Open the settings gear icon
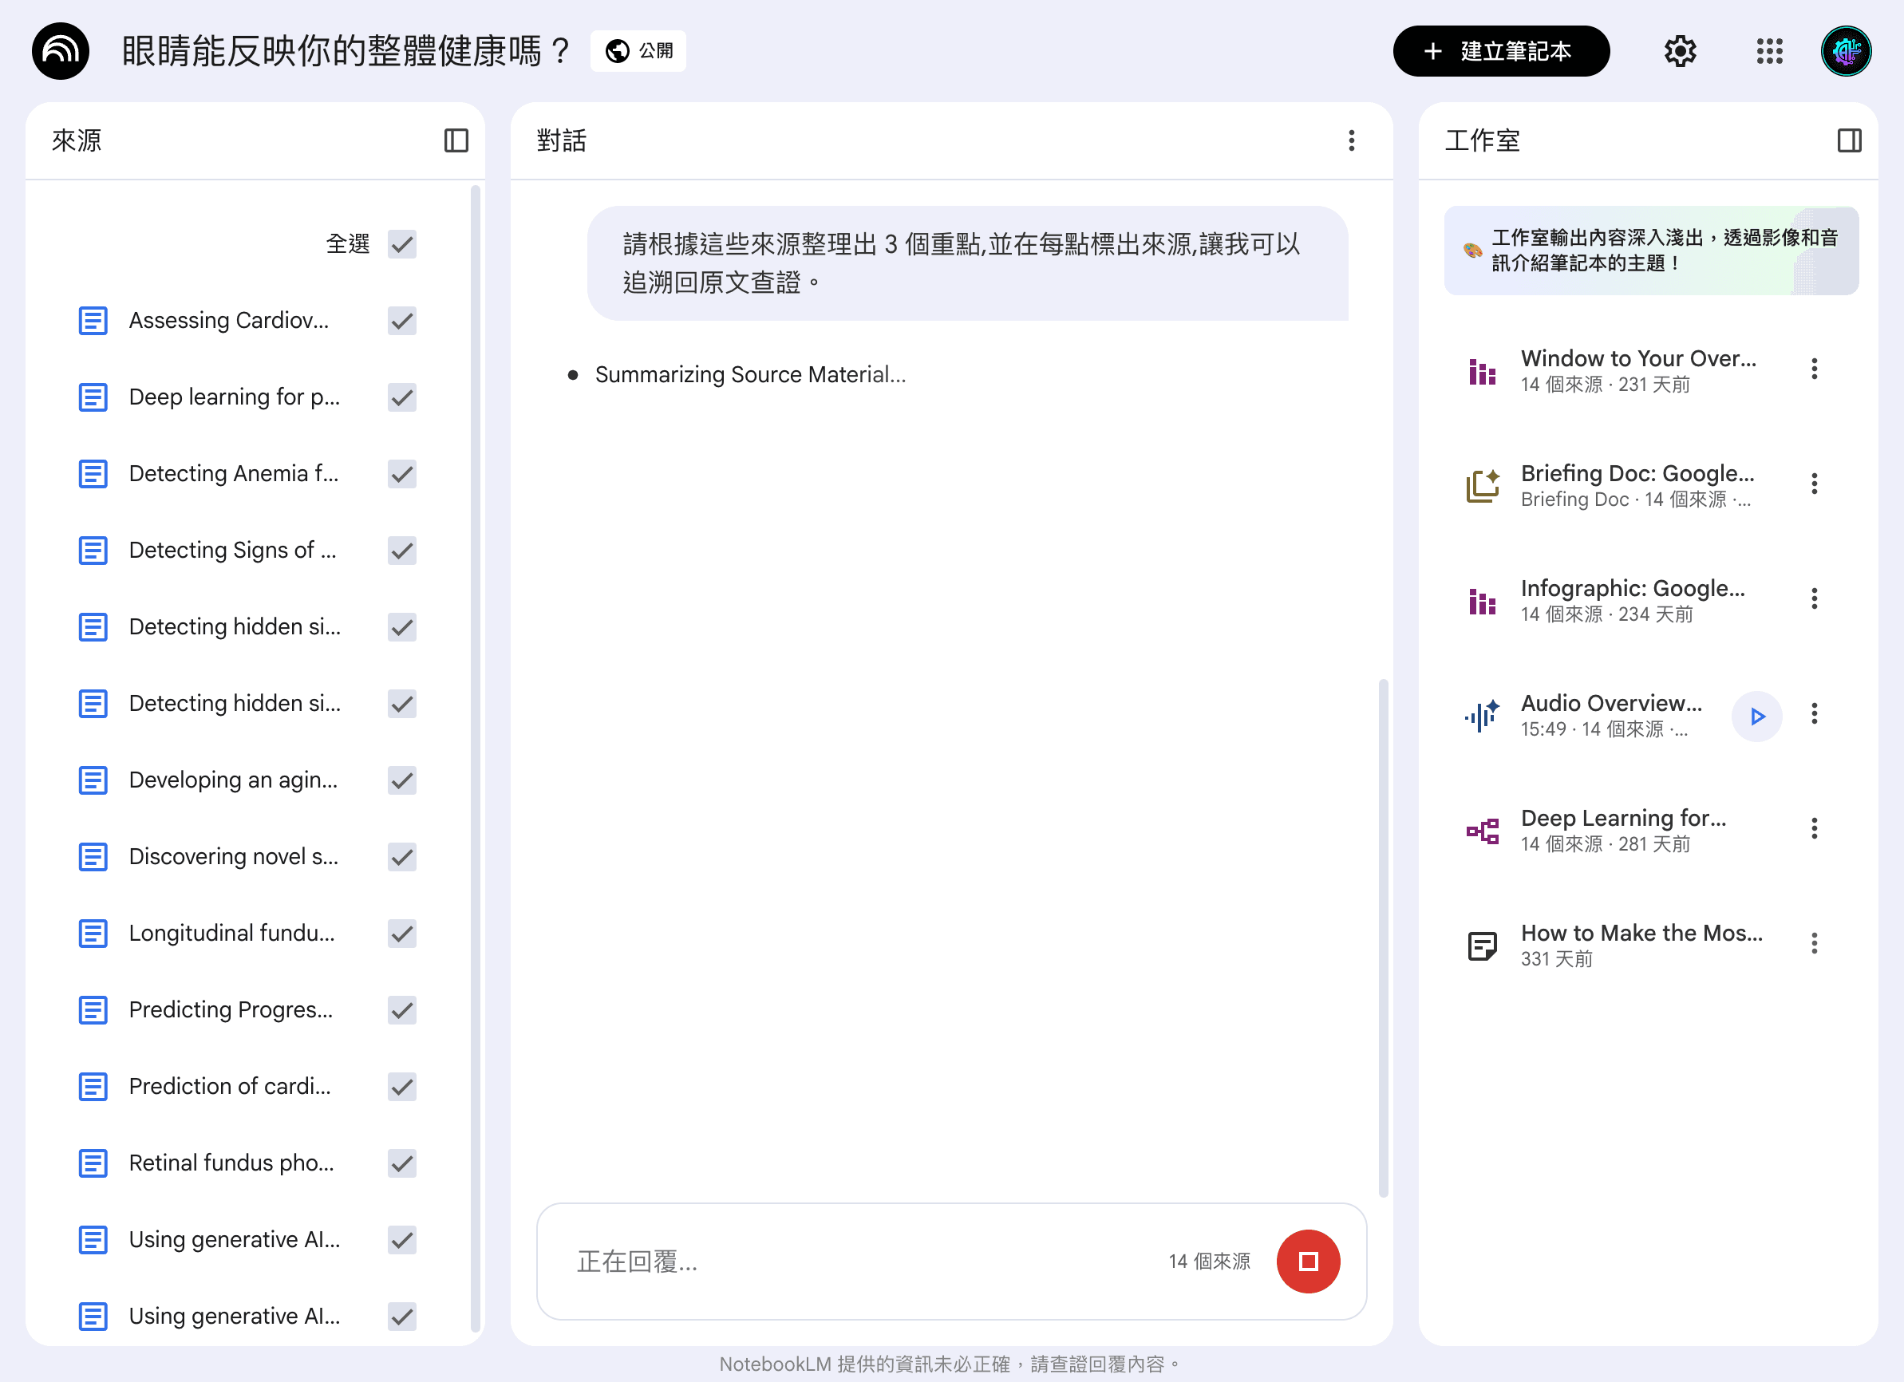 point(1680,51)
